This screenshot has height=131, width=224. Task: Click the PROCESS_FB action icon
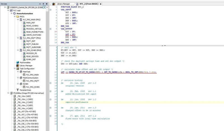coord(24,53)
